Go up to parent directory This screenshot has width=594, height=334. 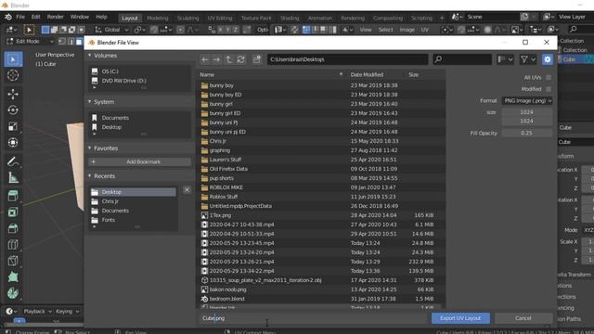(228, 59)
